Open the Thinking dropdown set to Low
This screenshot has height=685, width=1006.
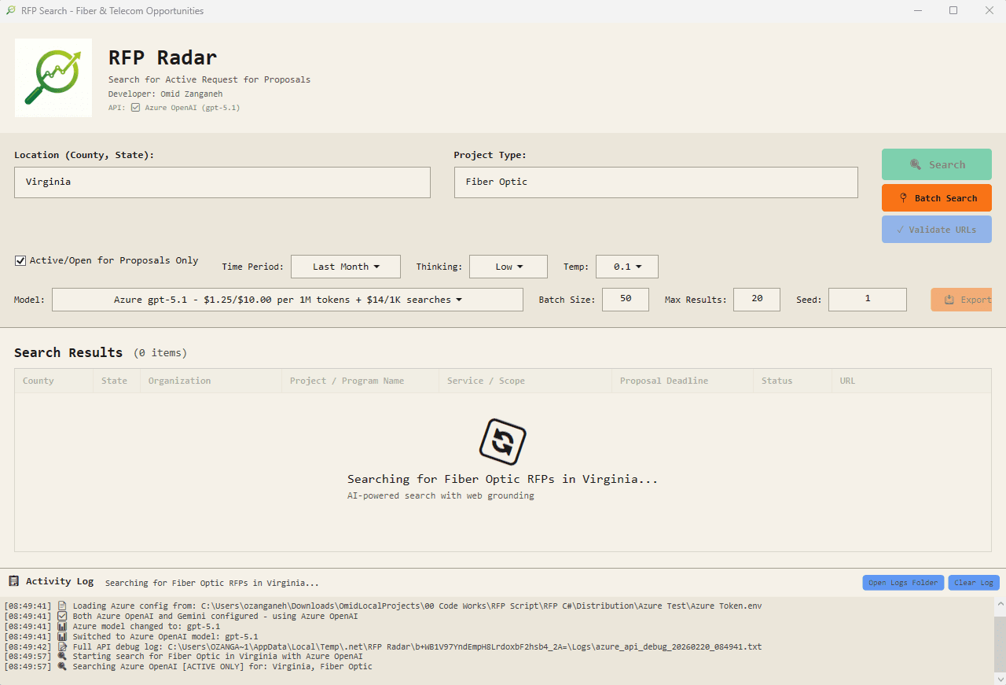[x=508, y=266]
